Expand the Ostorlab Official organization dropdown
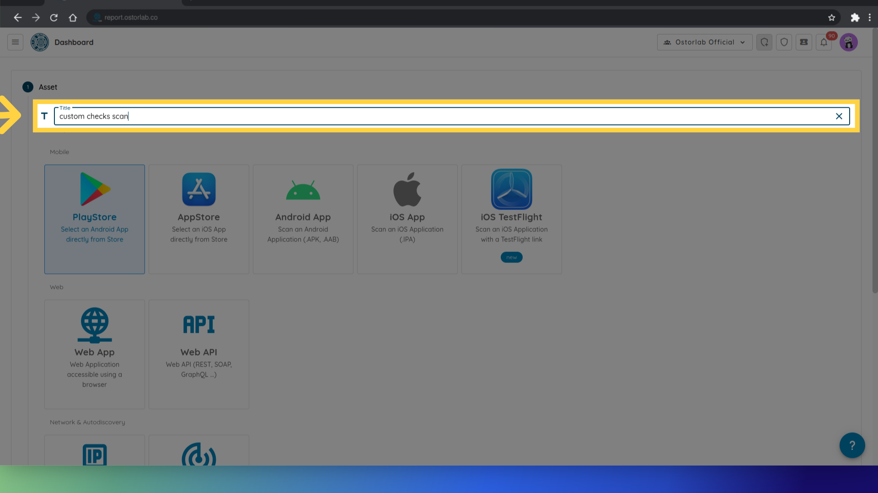 pyautogui.click(x=704, y=42)
